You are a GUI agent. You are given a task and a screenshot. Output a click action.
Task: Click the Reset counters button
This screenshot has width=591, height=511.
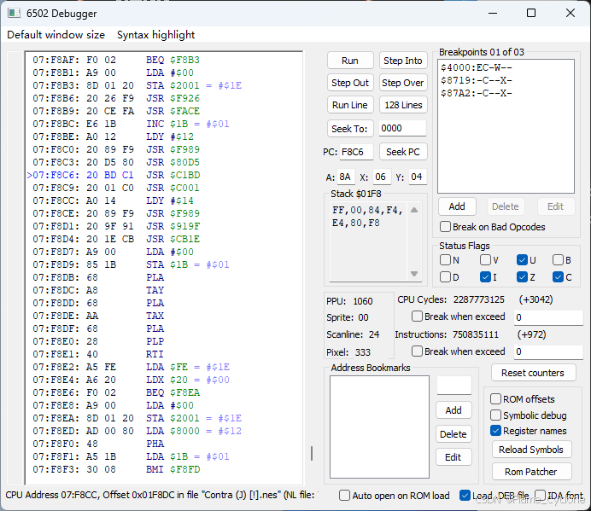coord(533,373)
